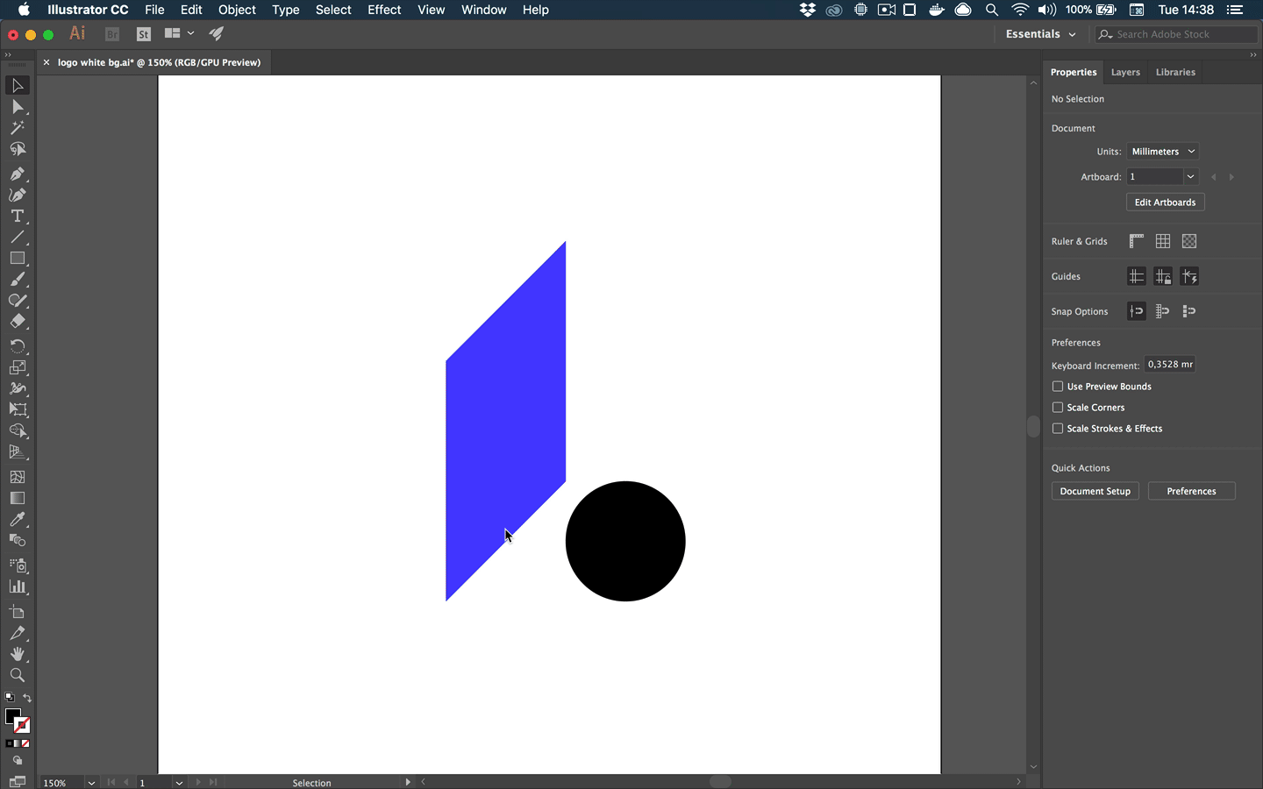Select the Pen tool
Image resolution: width=1263 pixels, height=789 pixels.
pyautogui.click(x=17, y=174)
